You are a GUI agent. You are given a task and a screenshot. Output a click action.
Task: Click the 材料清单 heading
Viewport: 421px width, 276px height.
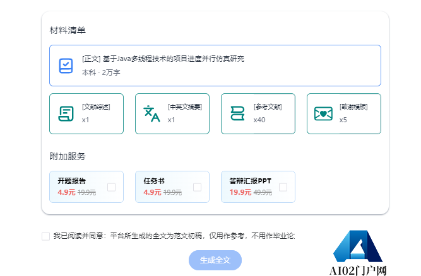(68, 30)
